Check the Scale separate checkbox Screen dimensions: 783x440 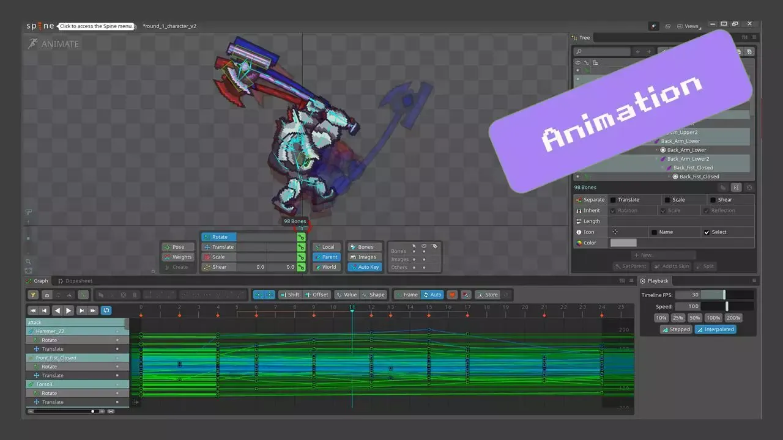667,200
